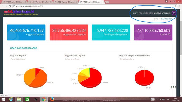Switch to Chrome in the taskbar
This screenshot has width=182, height=102.
[x=44, y=99]
